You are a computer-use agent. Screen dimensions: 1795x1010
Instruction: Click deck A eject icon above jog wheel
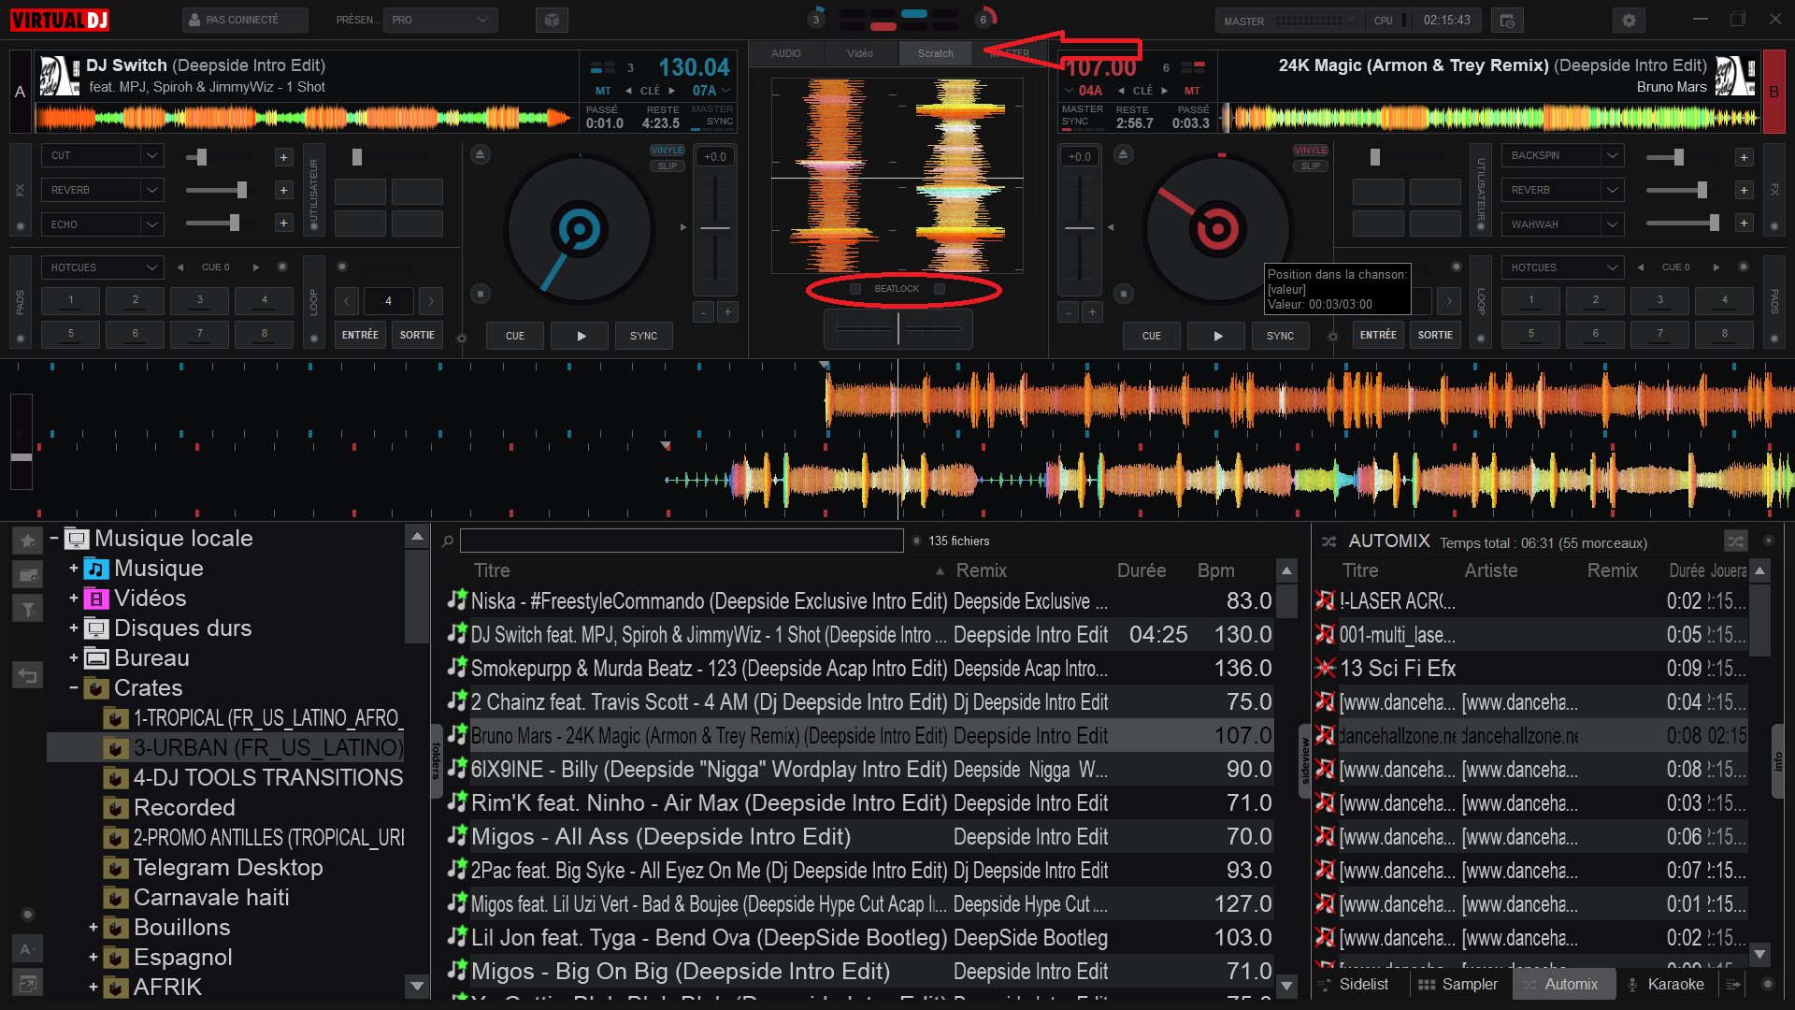coord(480,154)
